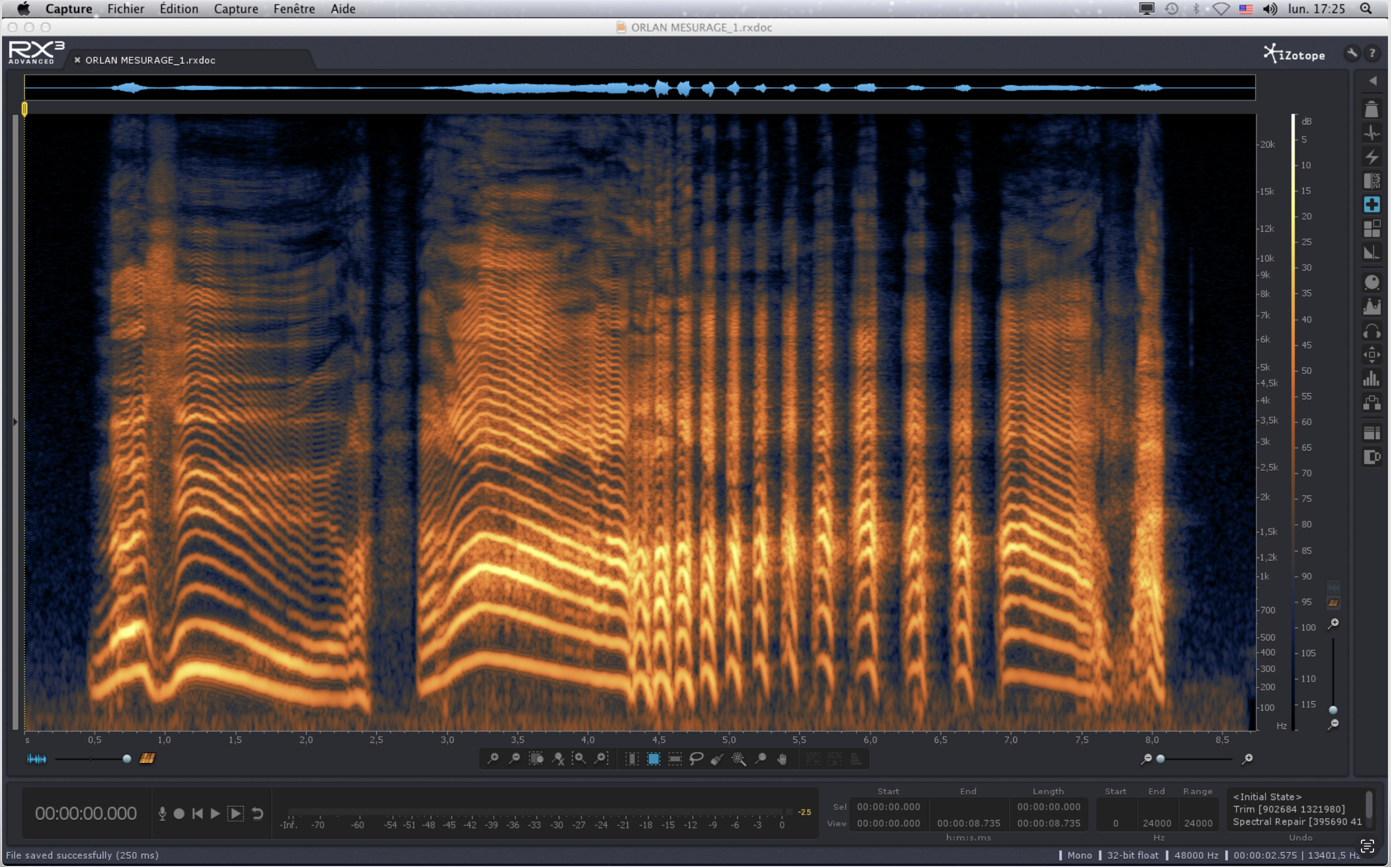Open the Declip module
The height and width of the screenshot is (867, 1391).
pos(1371,109)
